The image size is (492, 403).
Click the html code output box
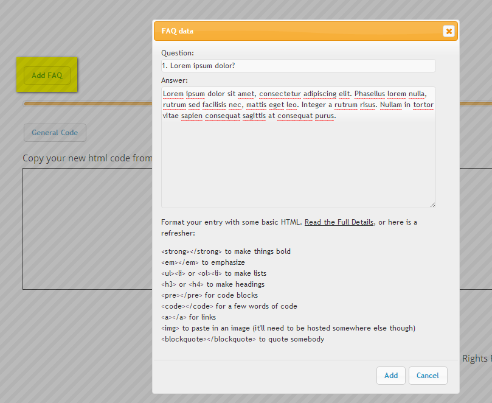click(88, 229)
